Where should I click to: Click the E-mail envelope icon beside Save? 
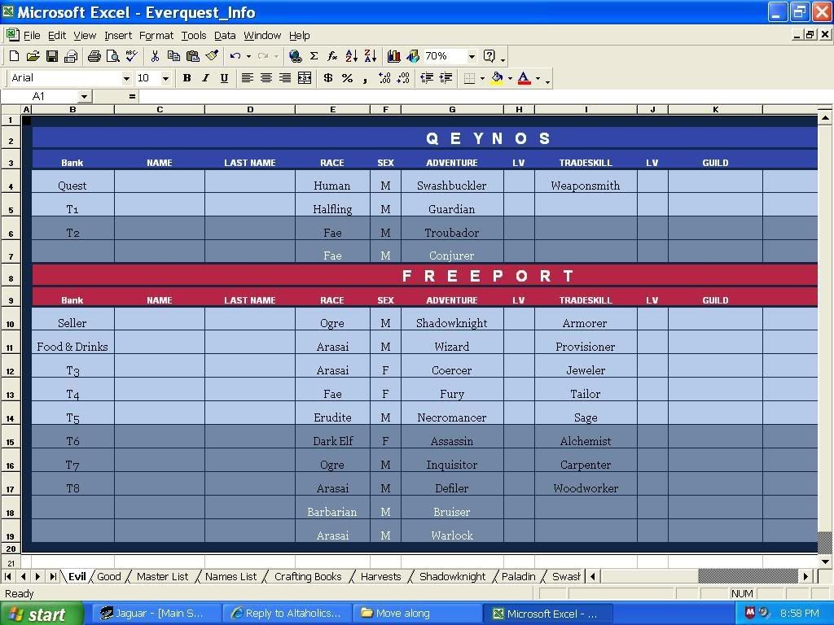point(71,56)
